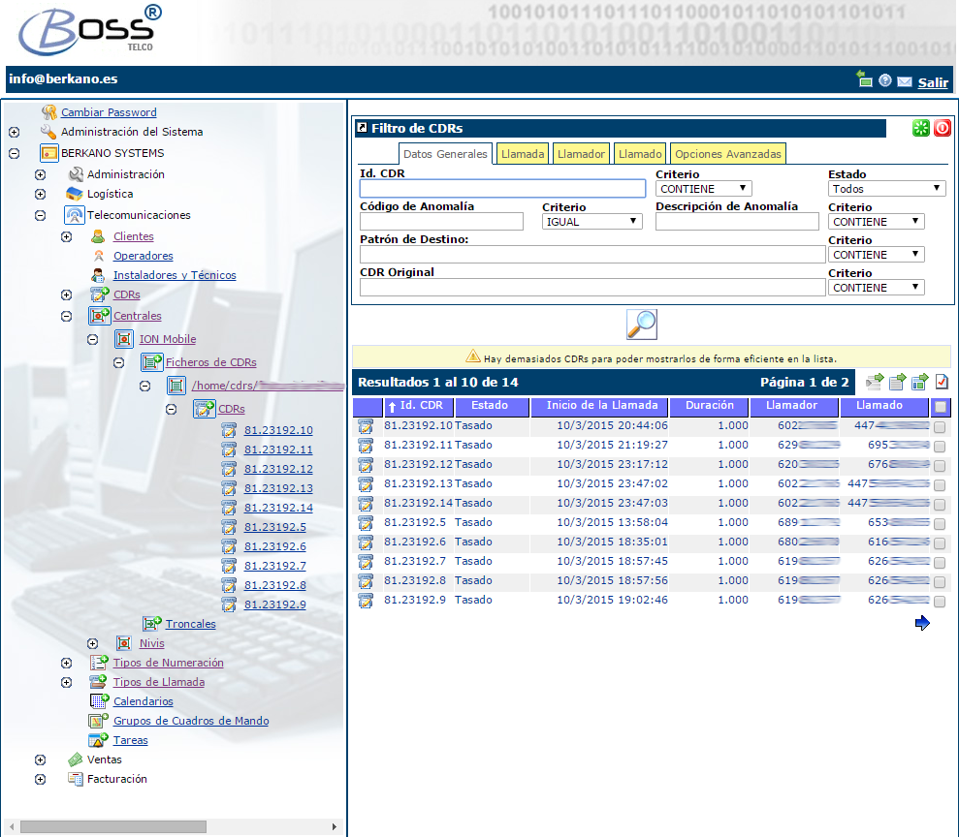Viewport: 959px width, 837px height.
Task: Click the Salir link to log out
Action: (x=932, y=81)
